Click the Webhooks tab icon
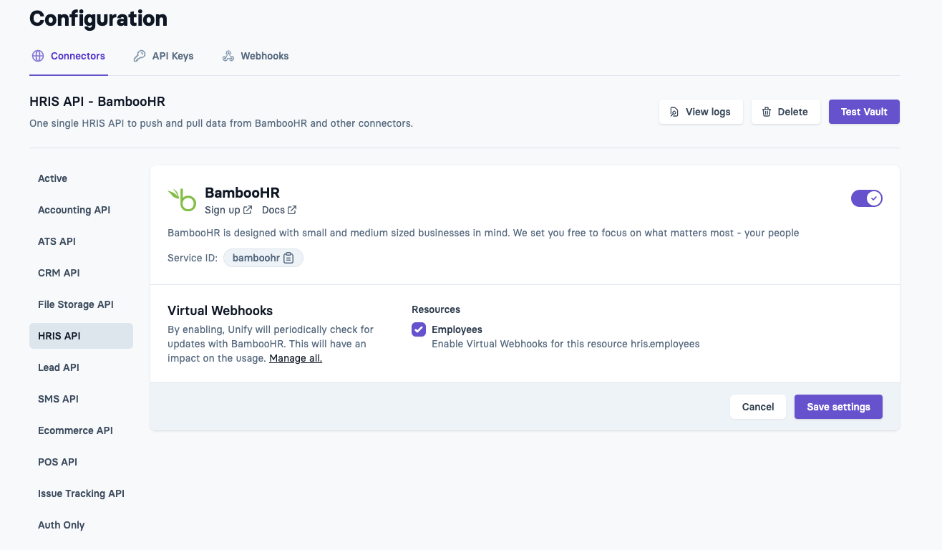 coord(228,56)
